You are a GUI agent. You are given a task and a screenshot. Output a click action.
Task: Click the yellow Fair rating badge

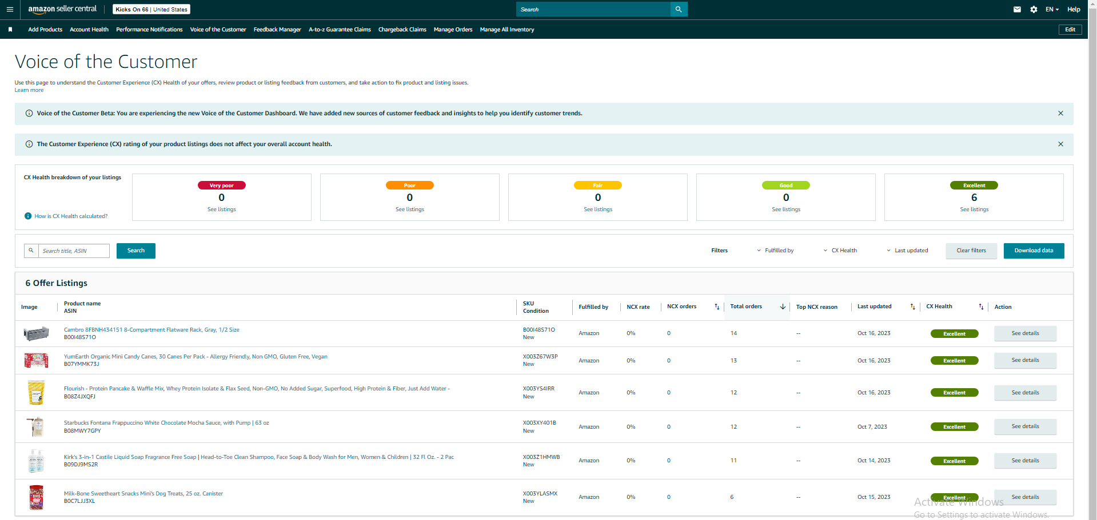click(x=598, y=186)
